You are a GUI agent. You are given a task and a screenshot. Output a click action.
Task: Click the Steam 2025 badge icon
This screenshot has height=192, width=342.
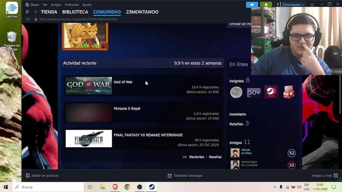click(x=271, y=93)
